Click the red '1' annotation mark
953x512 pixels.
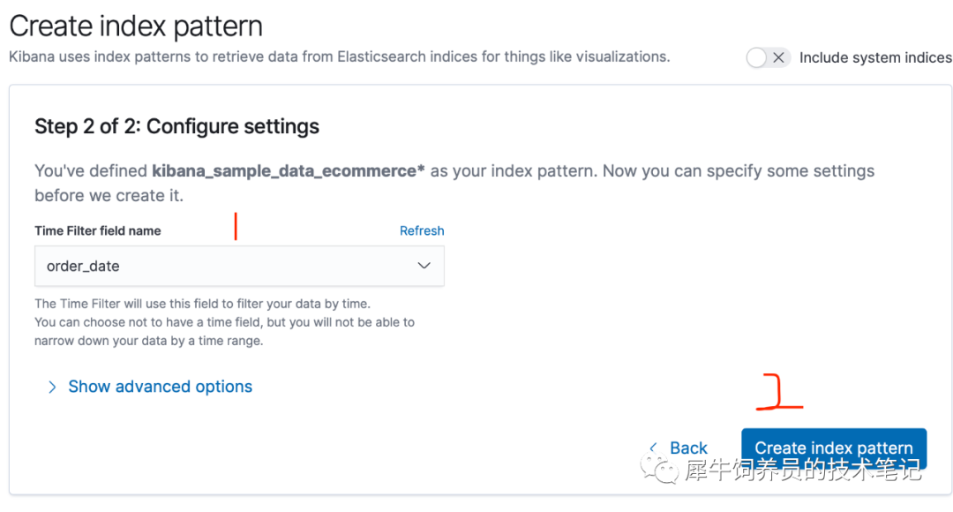pos(236,226)
